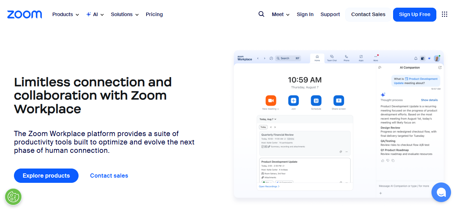The image size is (458, 209).
Task: Click the link icon on Quarterly Financial Review card
Action: pos(341,152)
